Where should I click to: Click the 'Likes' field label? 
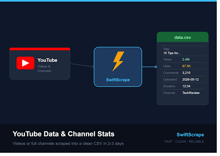tap(167, 66)
